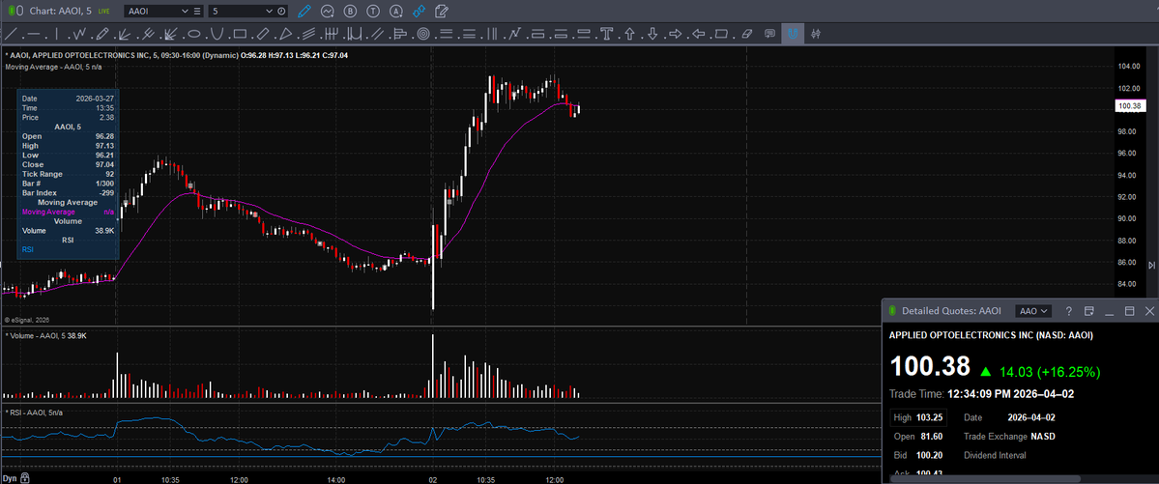Open the symbol list menu icon

(x=196, y=12)
